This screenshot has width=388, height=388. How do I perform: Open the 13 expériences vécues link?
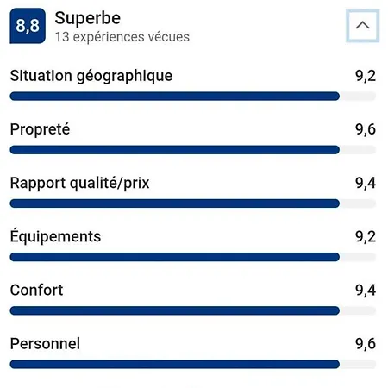click(122, 37)
